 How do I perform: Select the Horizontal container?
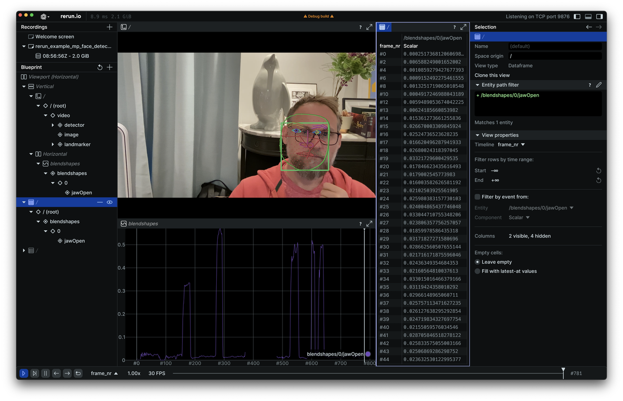coord(55,154)
